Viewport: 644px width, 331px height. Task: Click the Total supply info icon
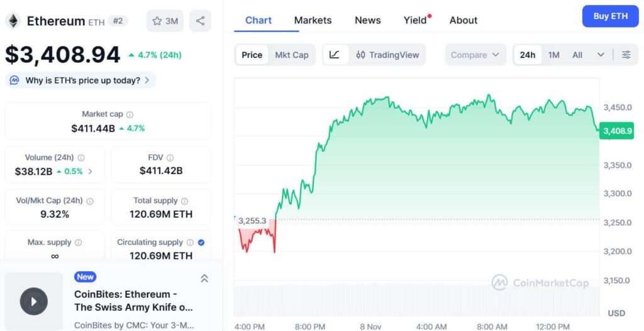pos(184,201)
